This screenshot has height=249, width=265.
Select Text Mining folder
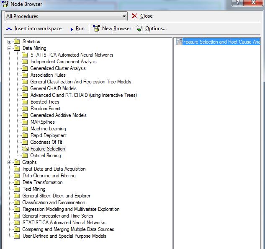point(34,189)
